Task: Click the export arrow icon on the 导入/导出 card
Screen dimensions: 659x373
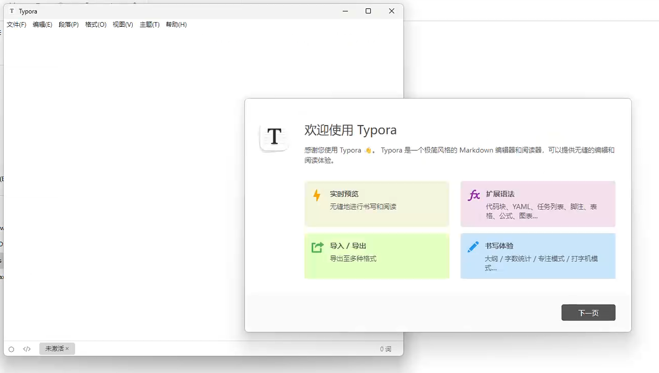Action: (317, 247)
